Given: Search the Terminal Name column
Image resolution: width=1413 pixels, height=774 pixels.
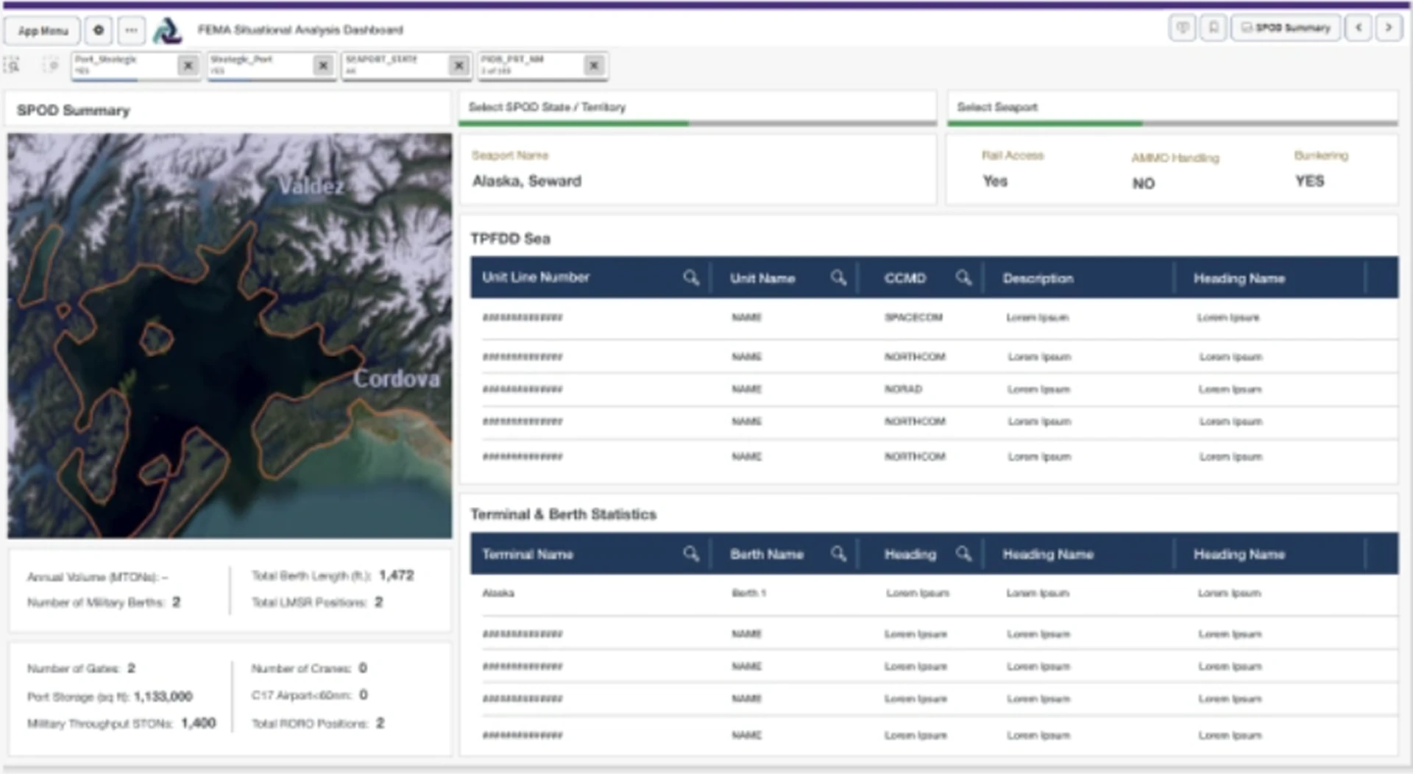Looking at the screenshot, I should (690, 553).
